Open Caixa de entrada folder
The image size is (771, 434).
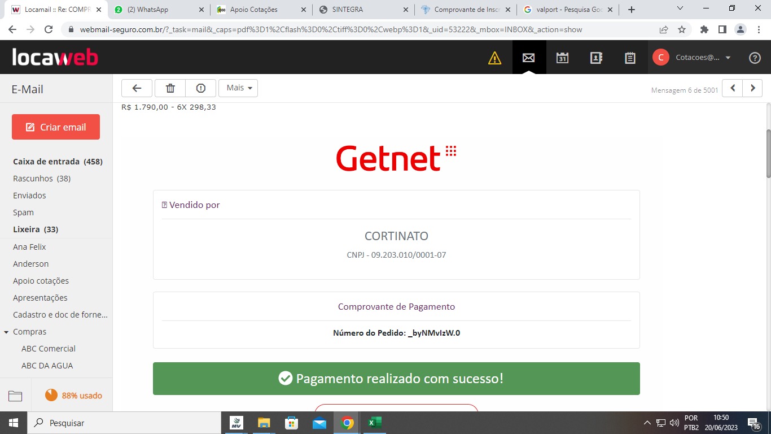tap(58, 162)
